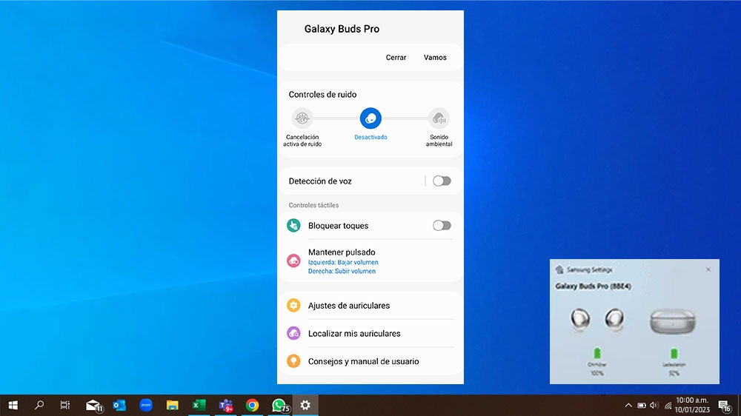741x416 pixels.
Task: Open Google Chrome from taskbar
Action: pyautogui.click(x=252, y=405)
